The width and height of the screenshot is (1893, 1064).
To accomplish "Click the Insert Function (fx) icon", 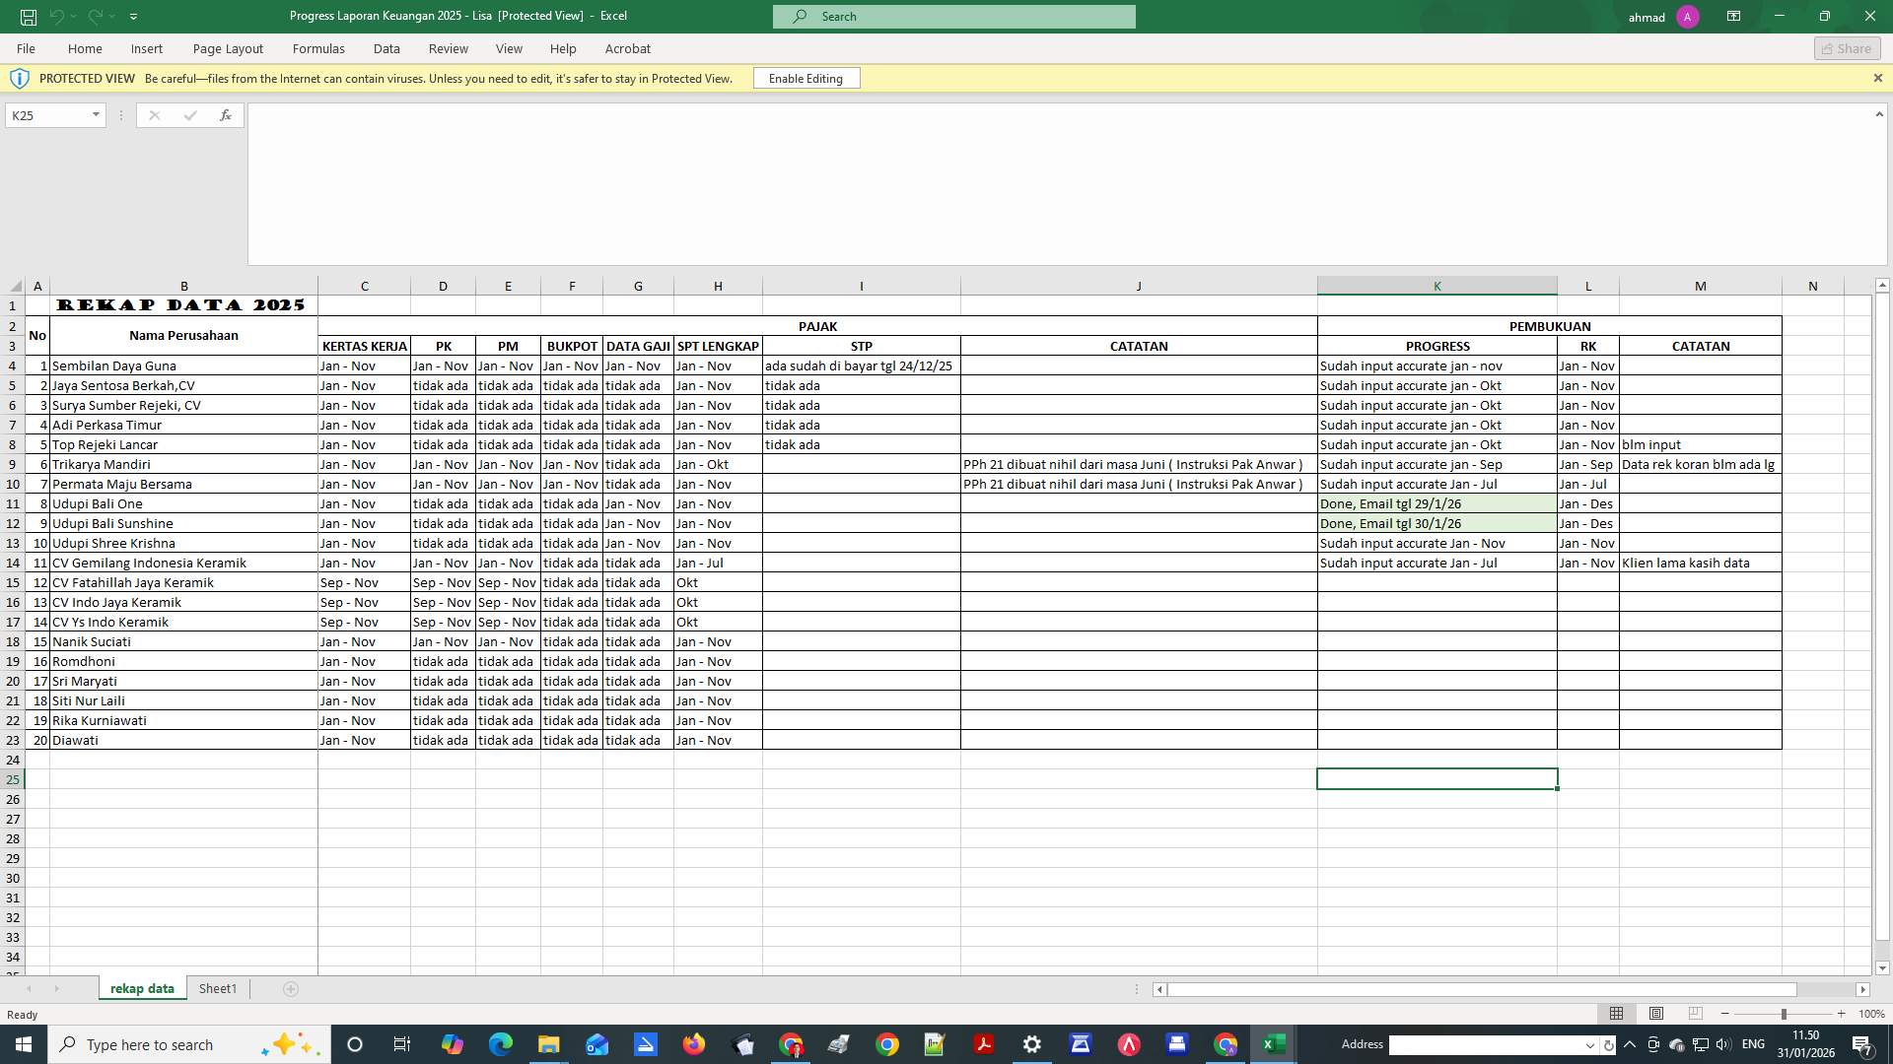I will (x=226, y=115).
